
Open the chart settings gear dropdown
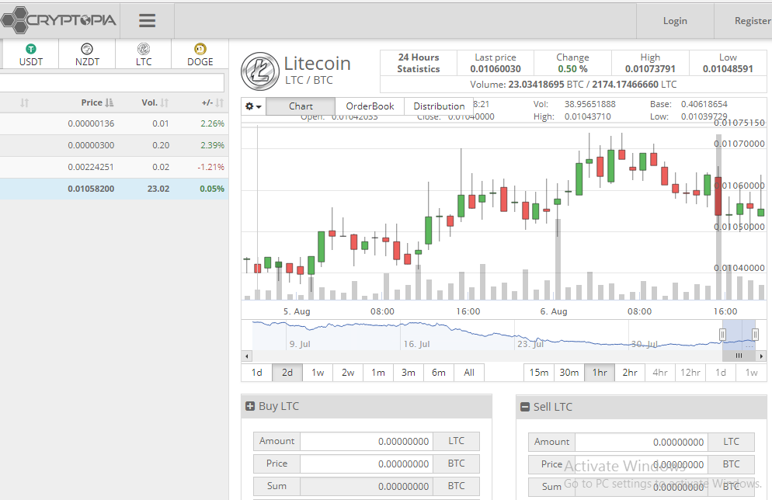coord(253,106)
